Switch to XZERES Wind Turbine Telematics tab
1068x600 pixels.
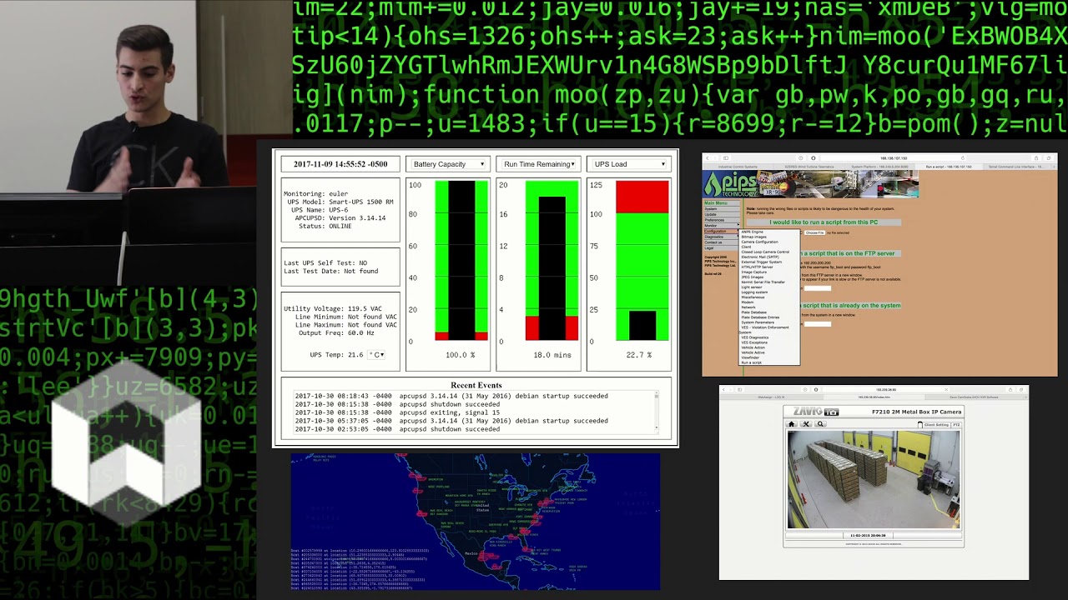808,167
